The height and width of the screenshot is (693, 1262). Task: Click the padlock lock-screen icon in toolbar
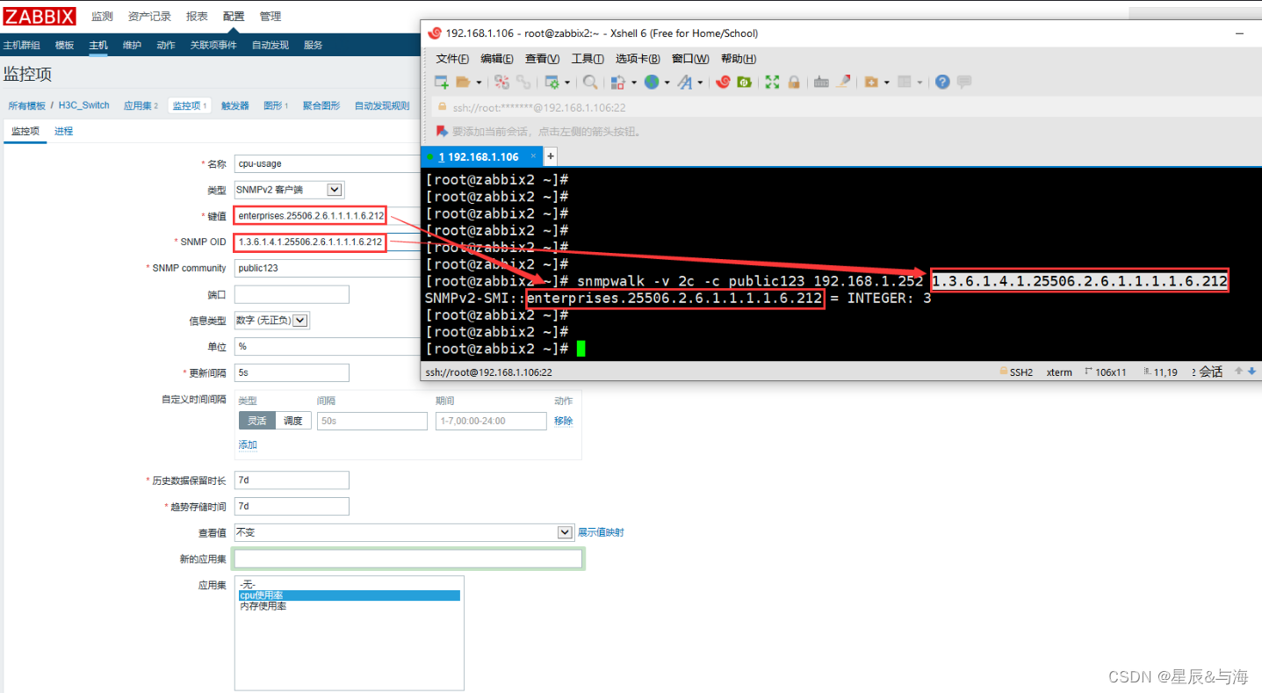(794, 82)
